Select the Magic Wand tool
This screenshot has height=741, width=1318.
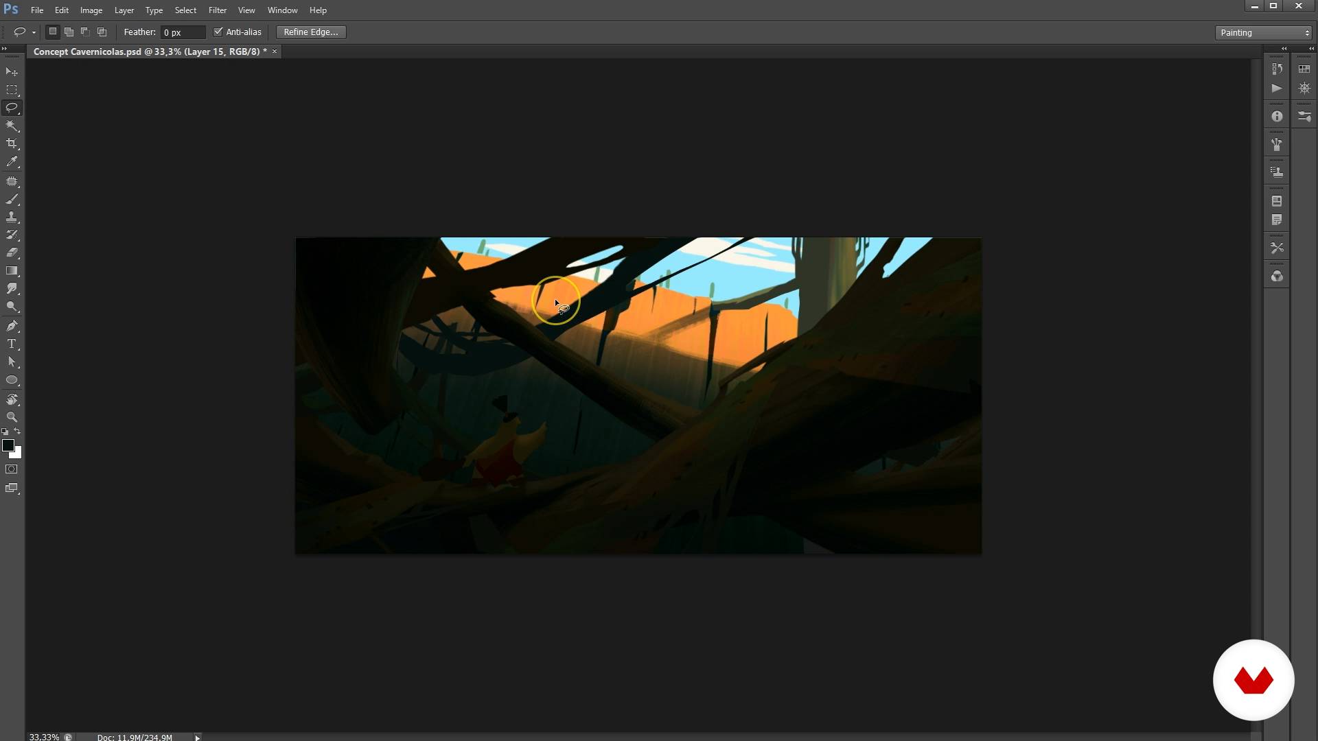12,126
